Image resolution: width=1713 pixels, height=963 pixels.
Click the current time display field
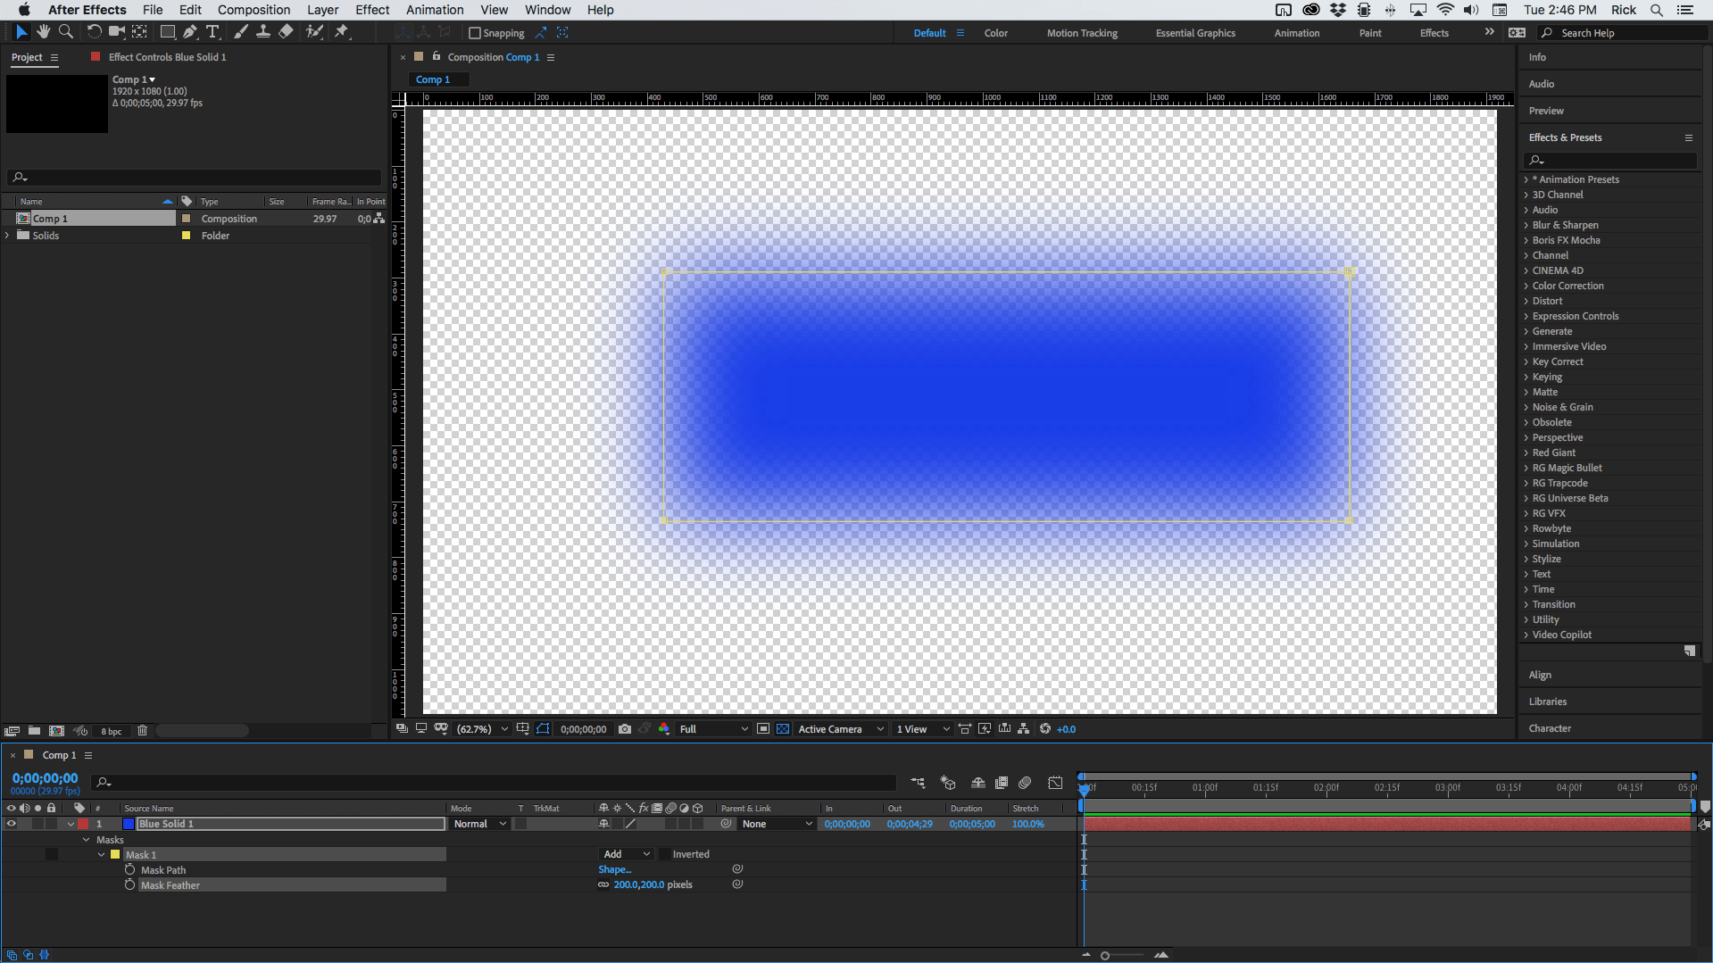[x=44, y=777]
